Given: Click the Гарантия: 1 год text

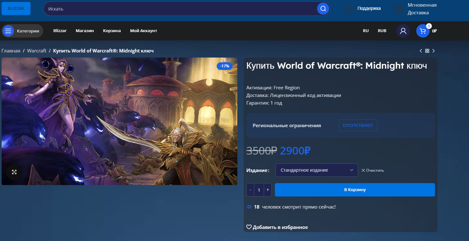Looking at the screenshot, I should pos(264,103).
